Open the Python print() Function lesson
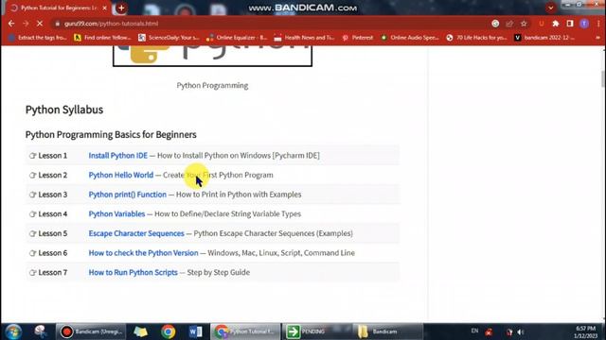 [128, 195]
